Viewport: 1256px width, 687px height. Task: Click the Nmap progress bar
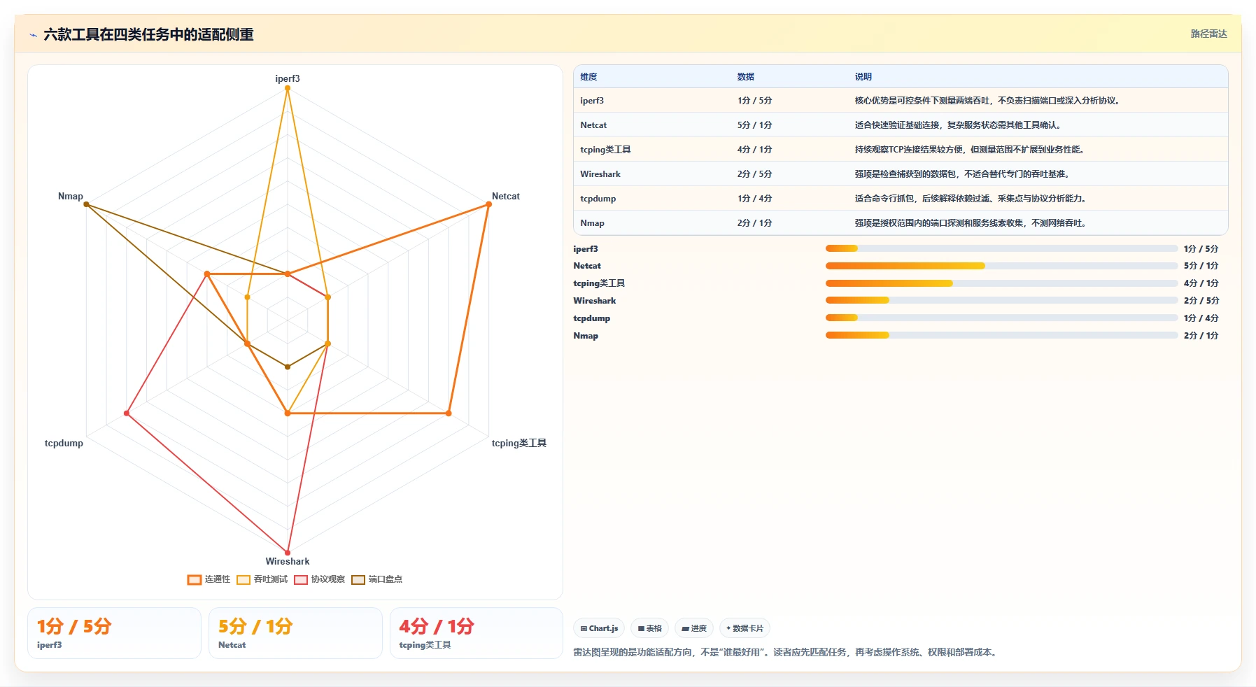(x=1002, y=335)
